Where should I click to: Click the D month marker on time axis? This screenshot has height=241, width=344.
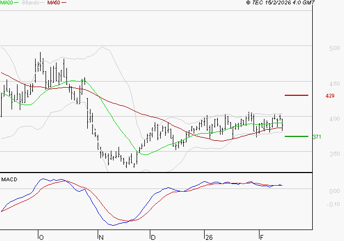point(153,238)
